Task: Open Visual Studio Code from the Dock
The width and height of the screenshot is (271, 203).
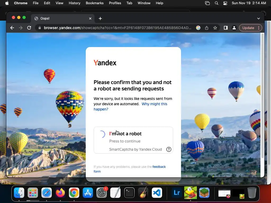Action: pos(157,193)
